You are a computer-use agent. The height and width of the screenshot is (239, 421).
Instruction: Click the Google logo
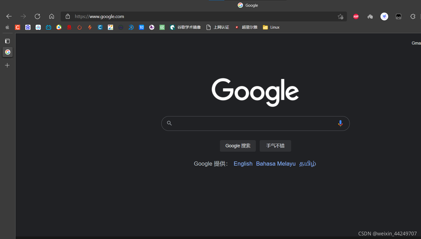(255, 92)
